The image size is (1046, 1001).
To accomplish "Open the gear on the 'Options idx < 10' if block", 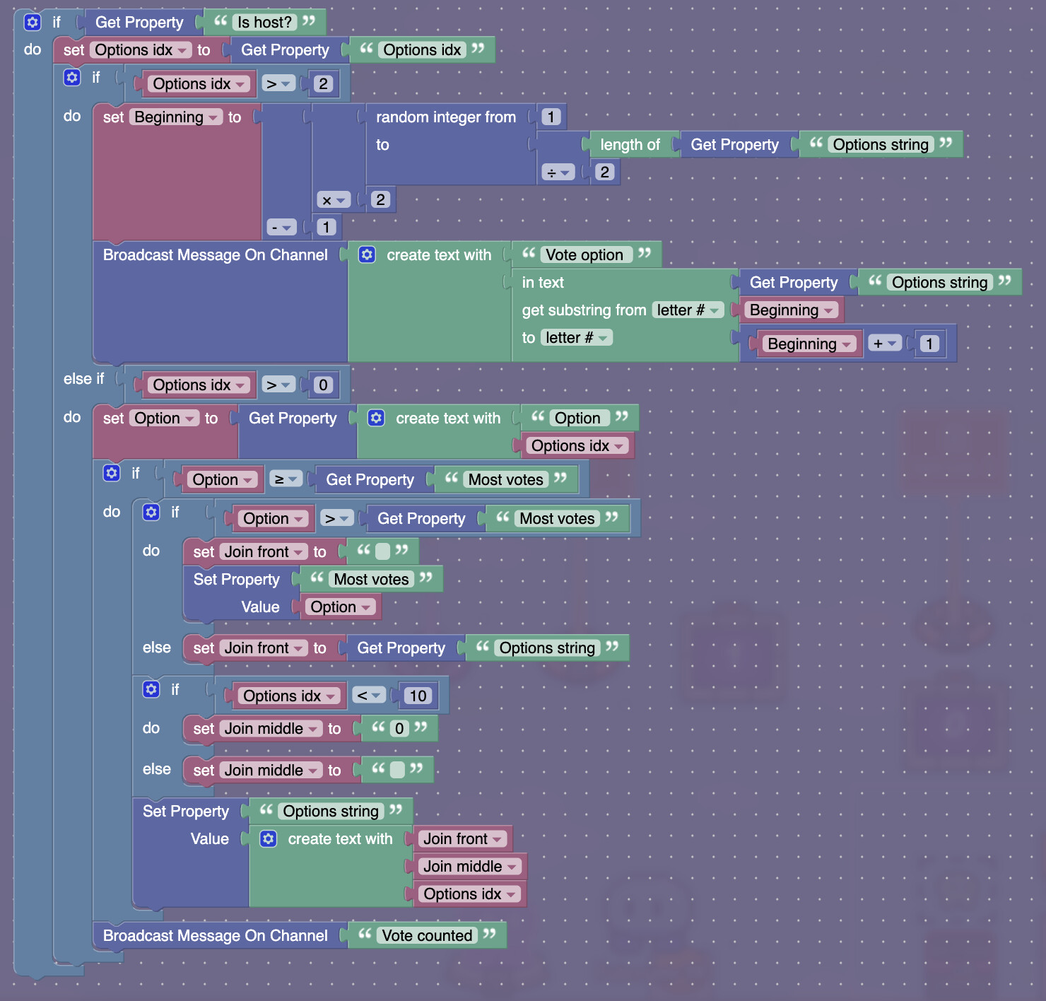I will pos(151,689).
